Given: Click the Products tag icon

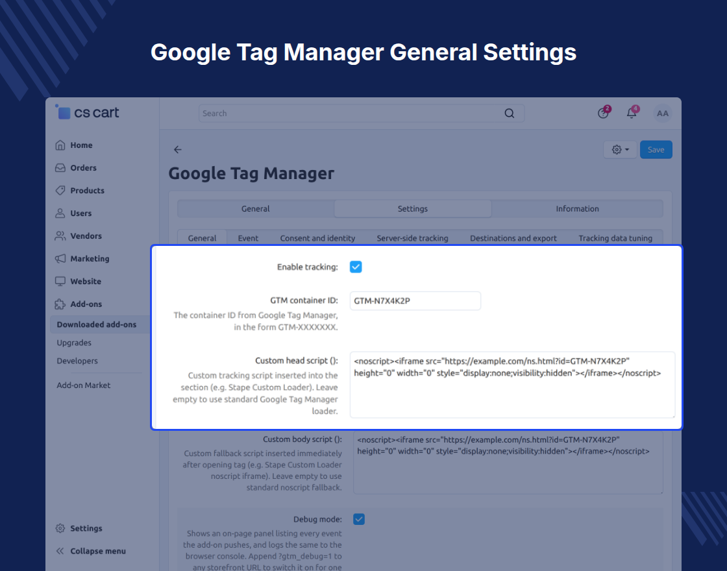Looking at the screenshot, I should pyautogui.click(x=60, y=191).
